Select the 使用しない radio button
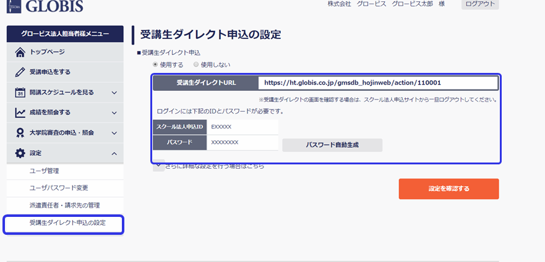The height and width of the screenshot is (262, 545). tap(196, 64)
